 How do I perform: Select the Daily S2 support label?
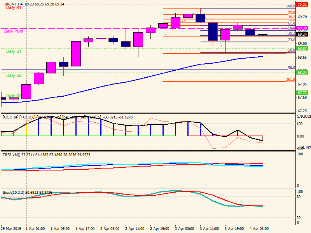14,75
